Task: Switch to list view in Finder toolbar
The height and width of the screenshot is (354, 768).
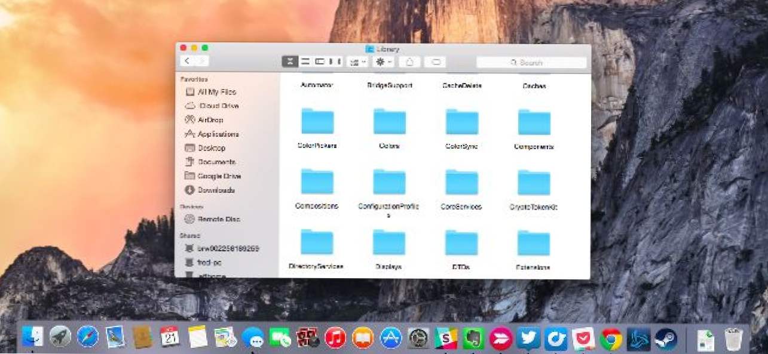Action: [x=305, y=61]
